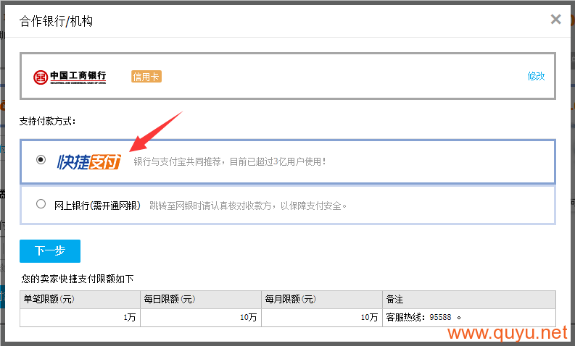Click the 备注 column header
The image size is (575, 346).
coord(469,300)
